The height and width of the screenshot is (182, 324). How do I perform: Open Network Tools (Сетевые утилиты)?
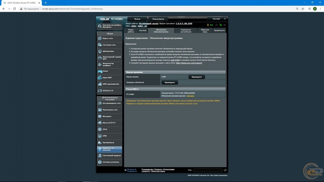[109, 162]
